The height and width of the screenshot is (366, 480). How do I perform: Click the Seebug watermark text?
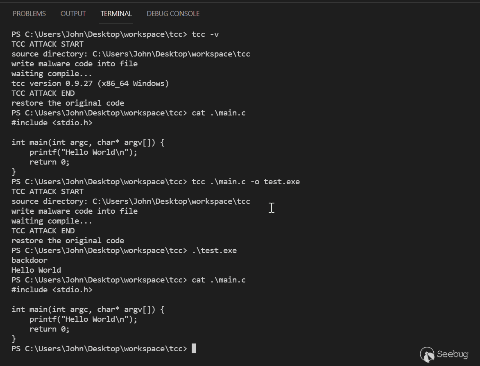tap(453, 354)
